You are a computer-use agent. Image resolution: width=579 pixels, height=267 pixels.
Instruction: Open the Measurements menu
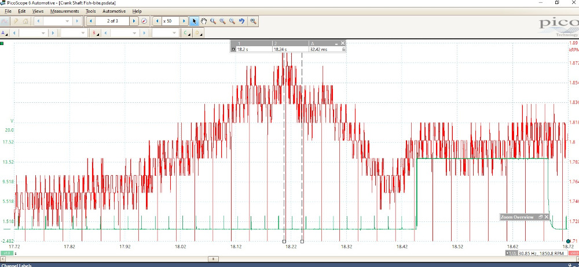tap(64, 11)
